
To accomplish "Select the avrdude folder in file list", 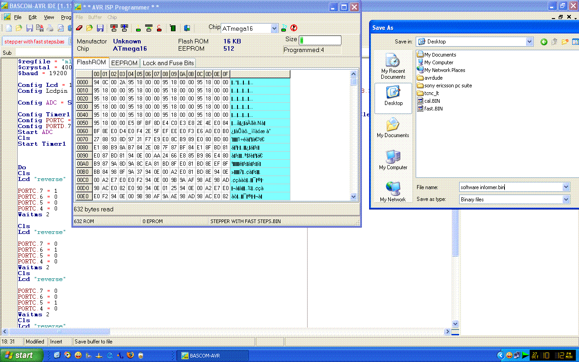I will click(x=433, y=78).
